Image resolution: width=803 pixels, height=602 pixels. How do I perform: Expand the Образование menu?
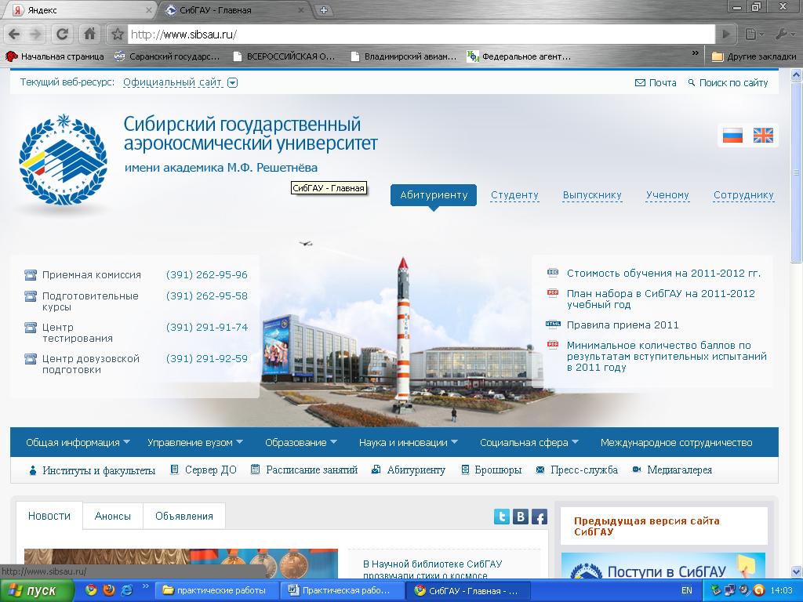click(301, 442)
